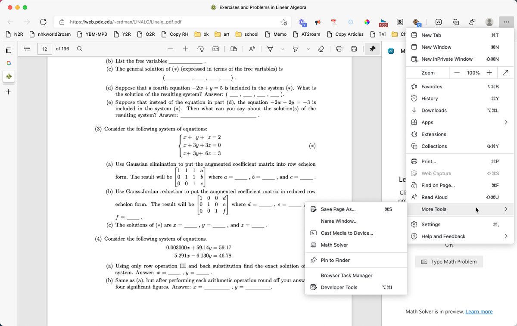Zoom out the PDF with minus button
This screenshot has width=517, height=326.
pos(171,49)
